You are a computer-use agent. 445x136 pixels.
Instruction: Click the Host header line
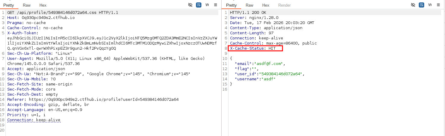(x=41, y=18)
